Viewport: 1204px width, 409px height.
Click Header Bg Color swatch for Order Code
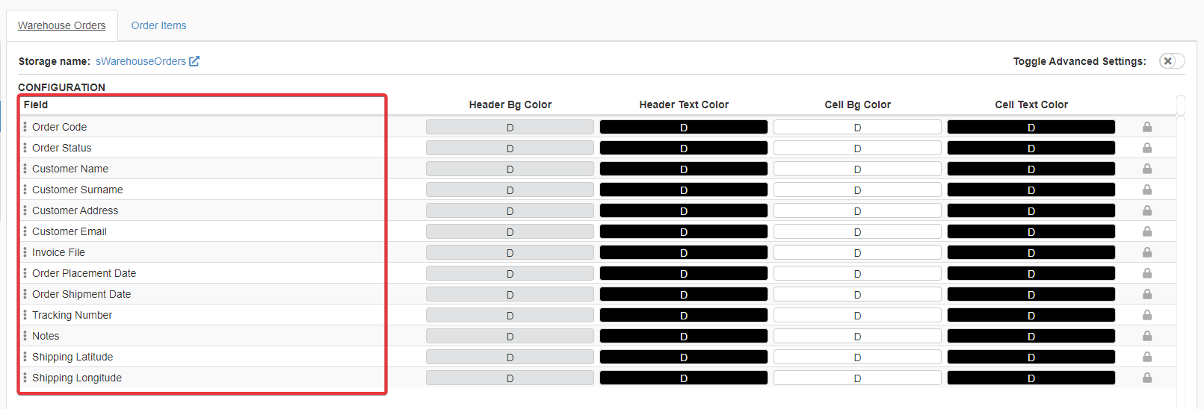[x=510, y=128]
